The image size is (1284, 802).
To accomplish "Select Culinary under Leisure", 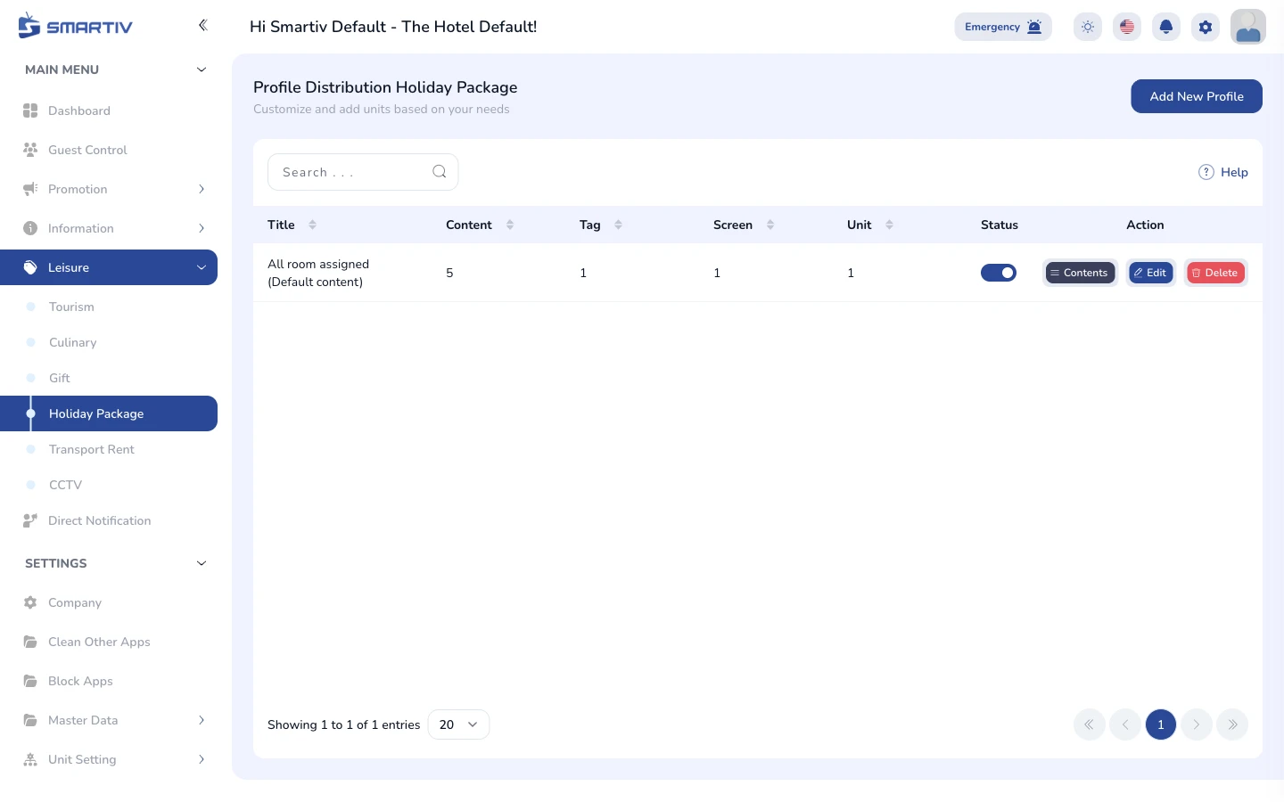I will pos(109,342).
